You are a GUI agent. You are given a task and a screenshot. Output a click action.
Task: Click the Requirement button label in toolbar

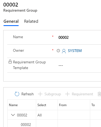coord(82,94)
